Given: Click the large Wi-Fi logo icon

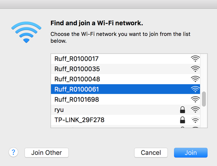Looking at the screenshot, I should pos(25,32).
